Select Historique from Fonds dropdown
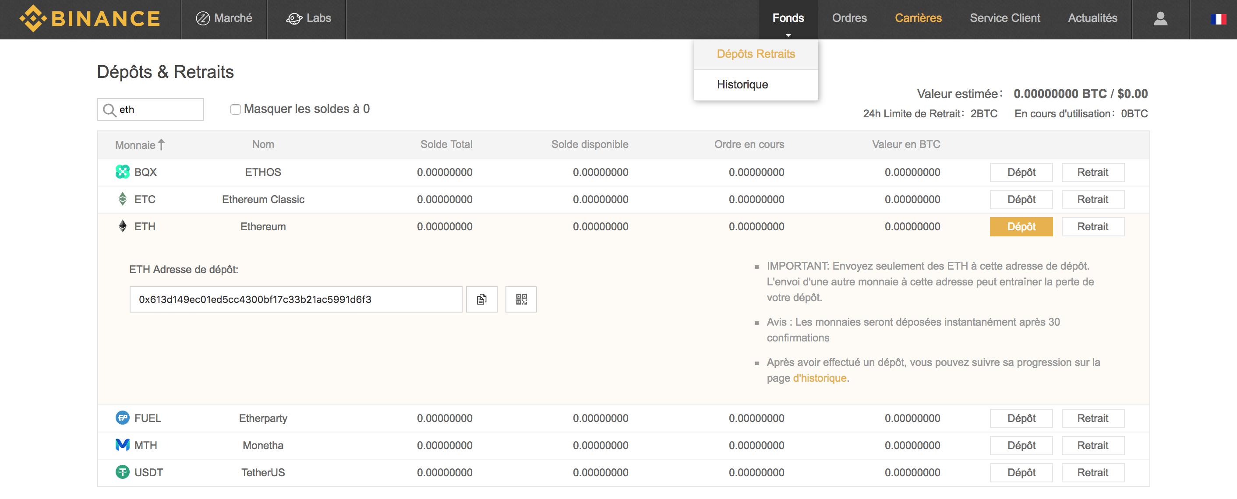The image size is (1237, 499). pos(756,85)
